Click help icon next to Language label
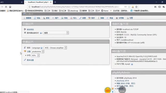Viewport: 166px width, 93px height. (41, 48)
